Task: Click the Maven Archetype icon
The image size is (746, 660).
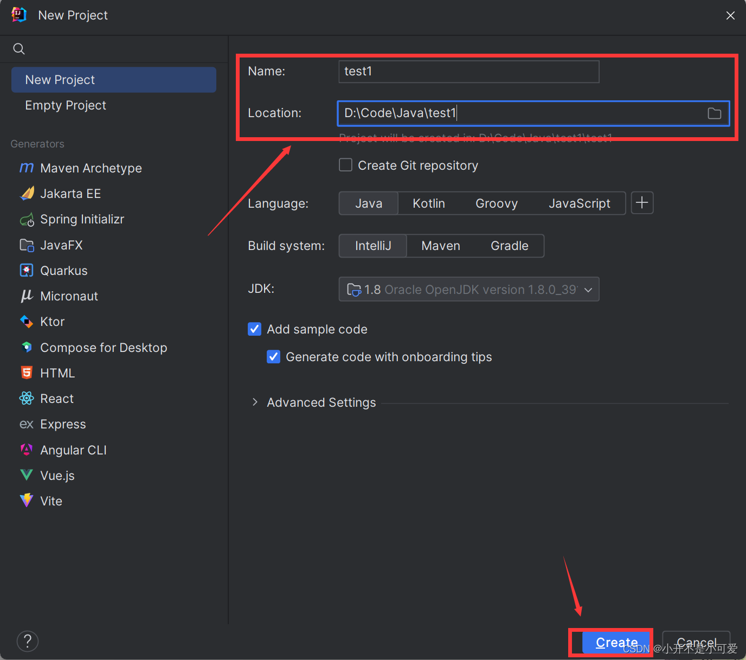Action: (x=27, y=168)
